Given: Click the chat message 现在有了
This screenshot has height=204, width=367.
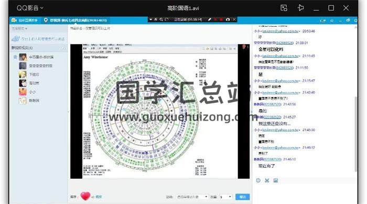Looking at the screenshot, I should point(266,166).
